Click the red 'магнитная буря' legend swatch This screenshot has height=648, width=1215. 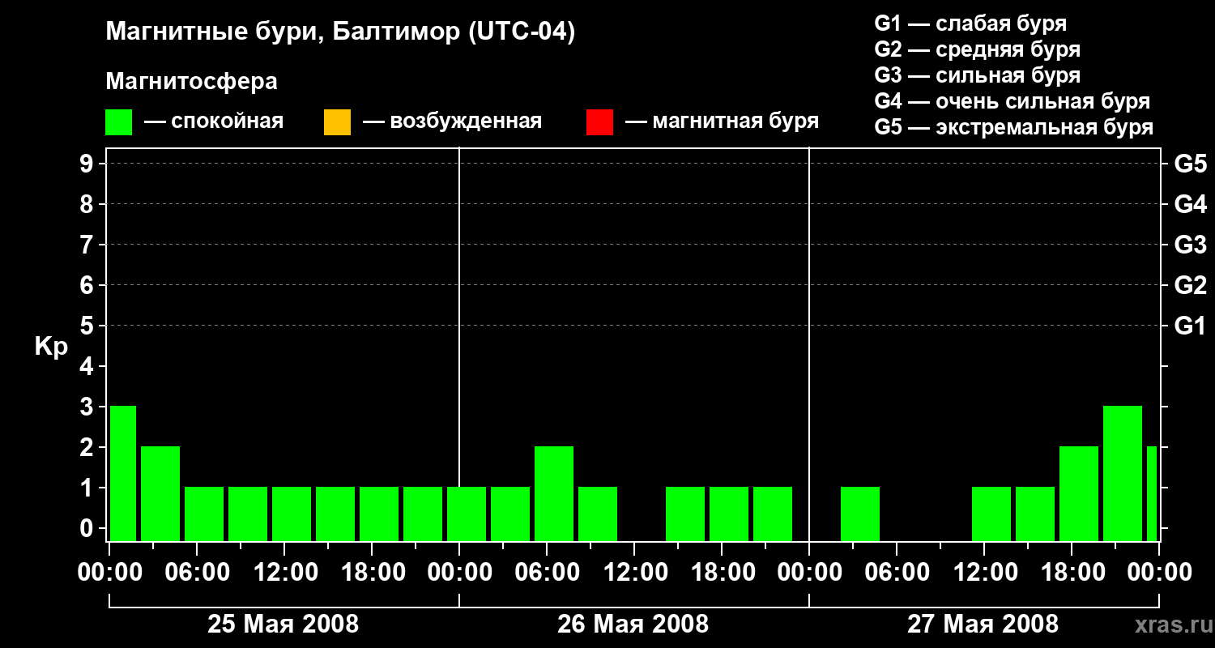(599, 122)
